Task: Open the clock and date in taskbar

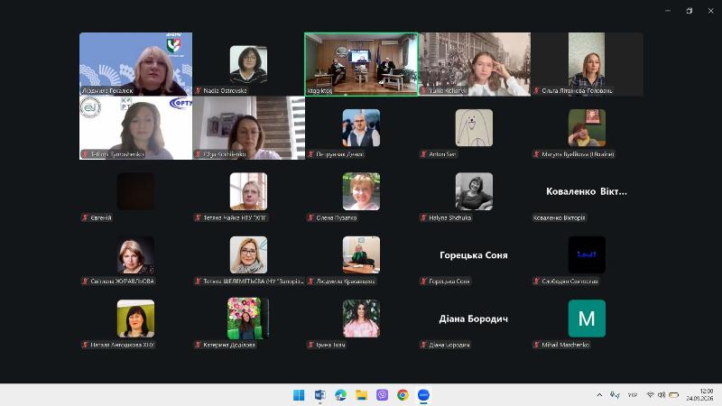Action: (700, 395)
